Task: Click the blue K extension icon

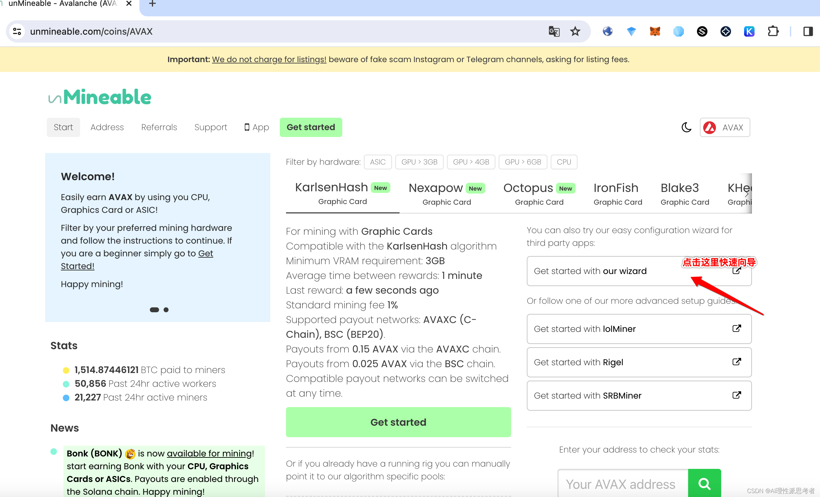Action: click(x=749, y=32)
